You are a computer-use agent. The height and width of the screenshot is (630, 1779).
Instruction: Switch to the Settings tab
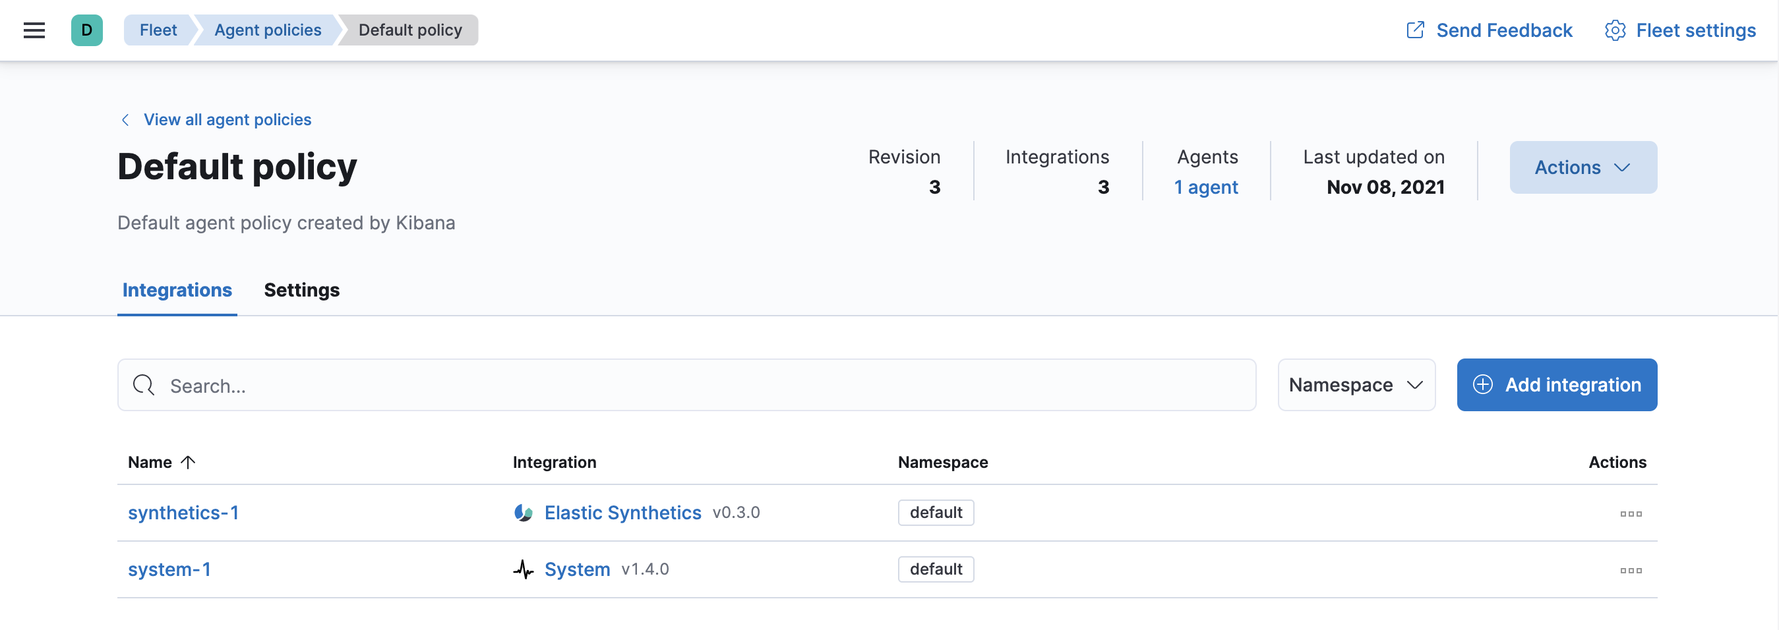pos(301,290)
